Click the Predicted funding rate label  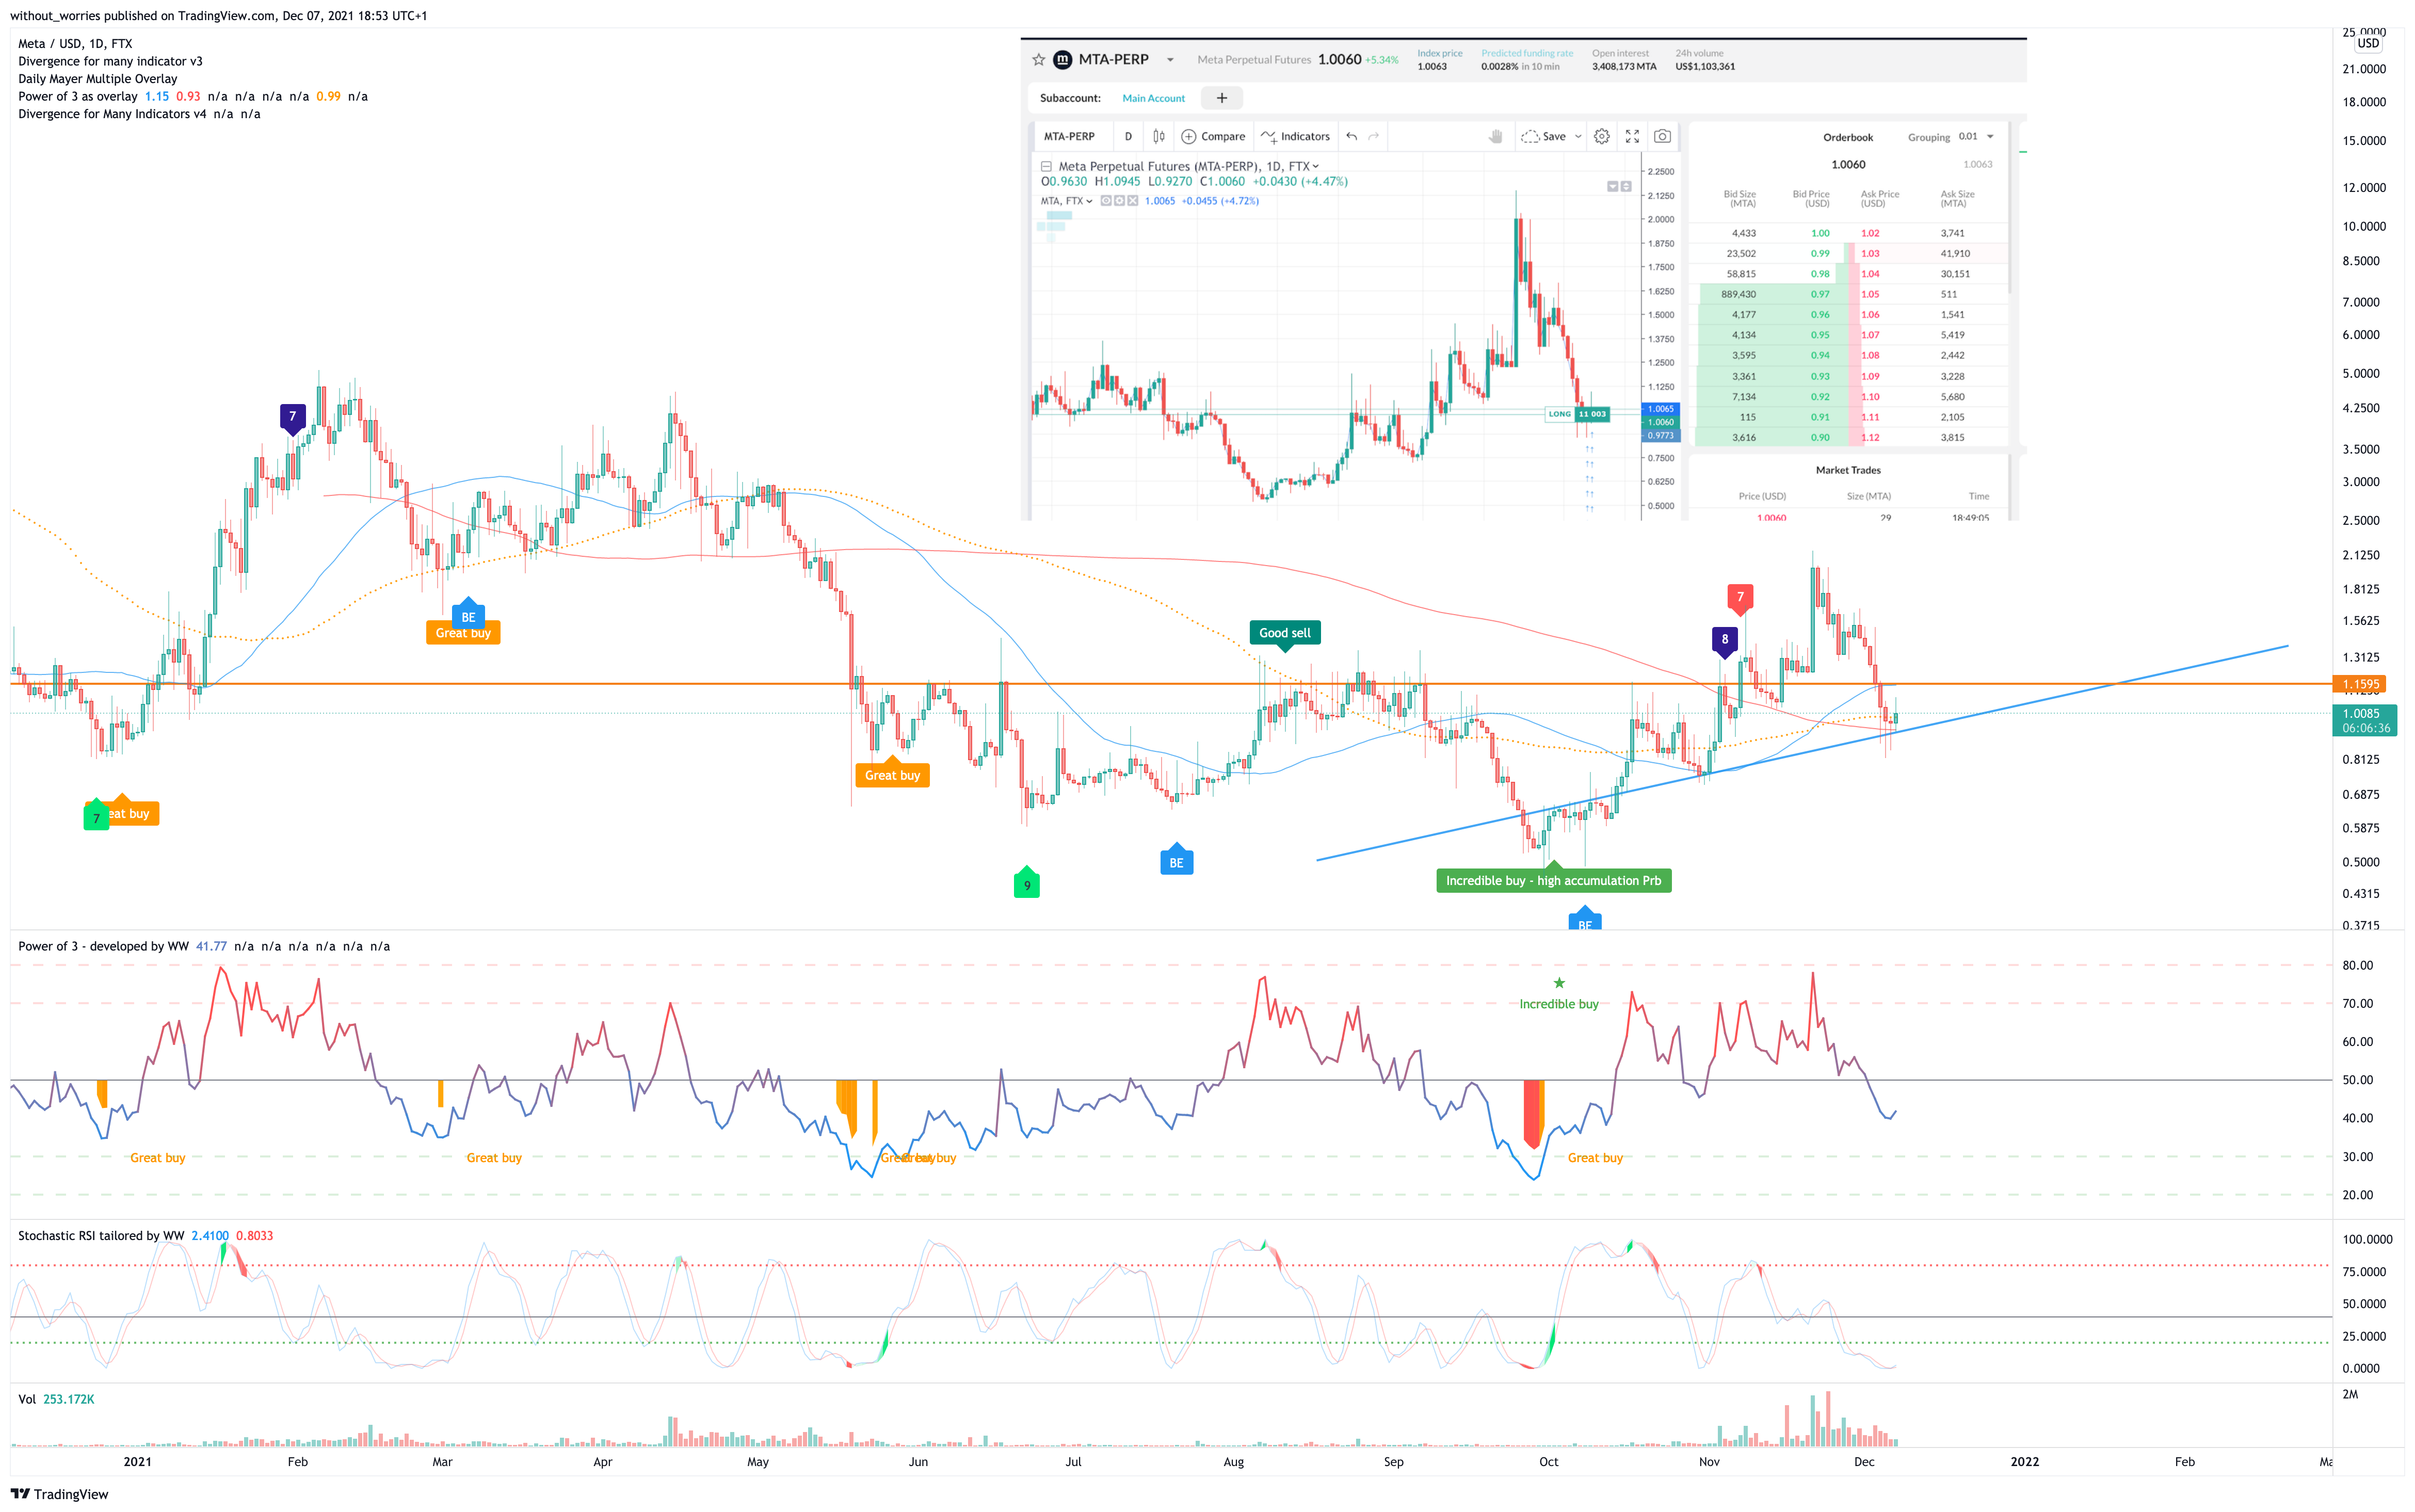tap(1527, 54)
